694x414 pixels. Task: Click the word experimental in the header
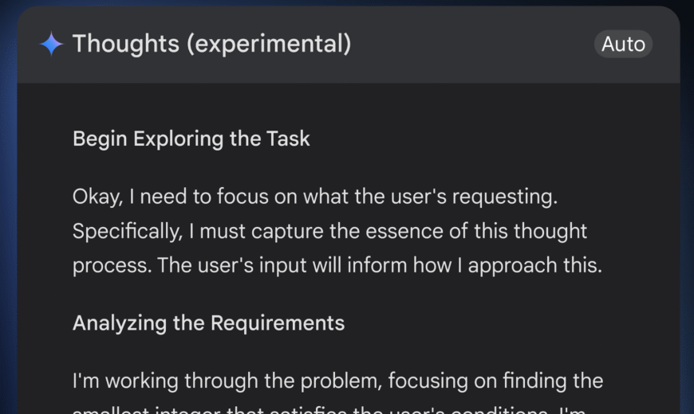coord(269,44)
